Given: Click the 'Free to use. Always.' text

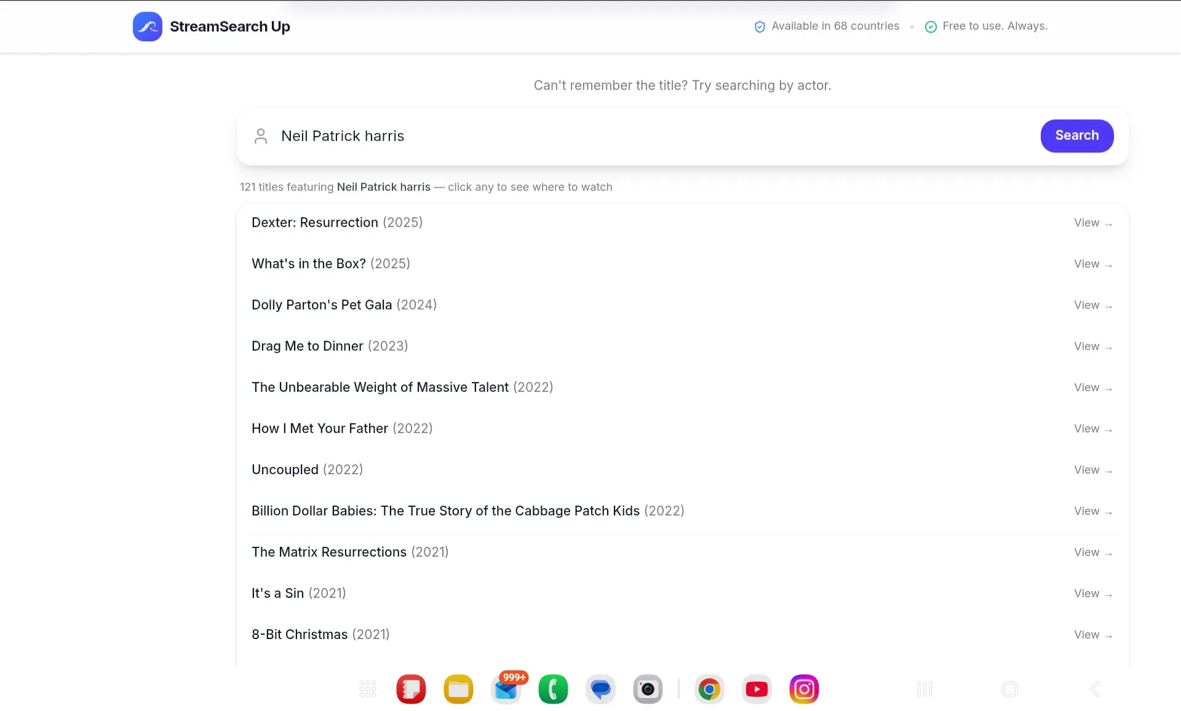Looking at the screenshot, I should coord(995,26).
